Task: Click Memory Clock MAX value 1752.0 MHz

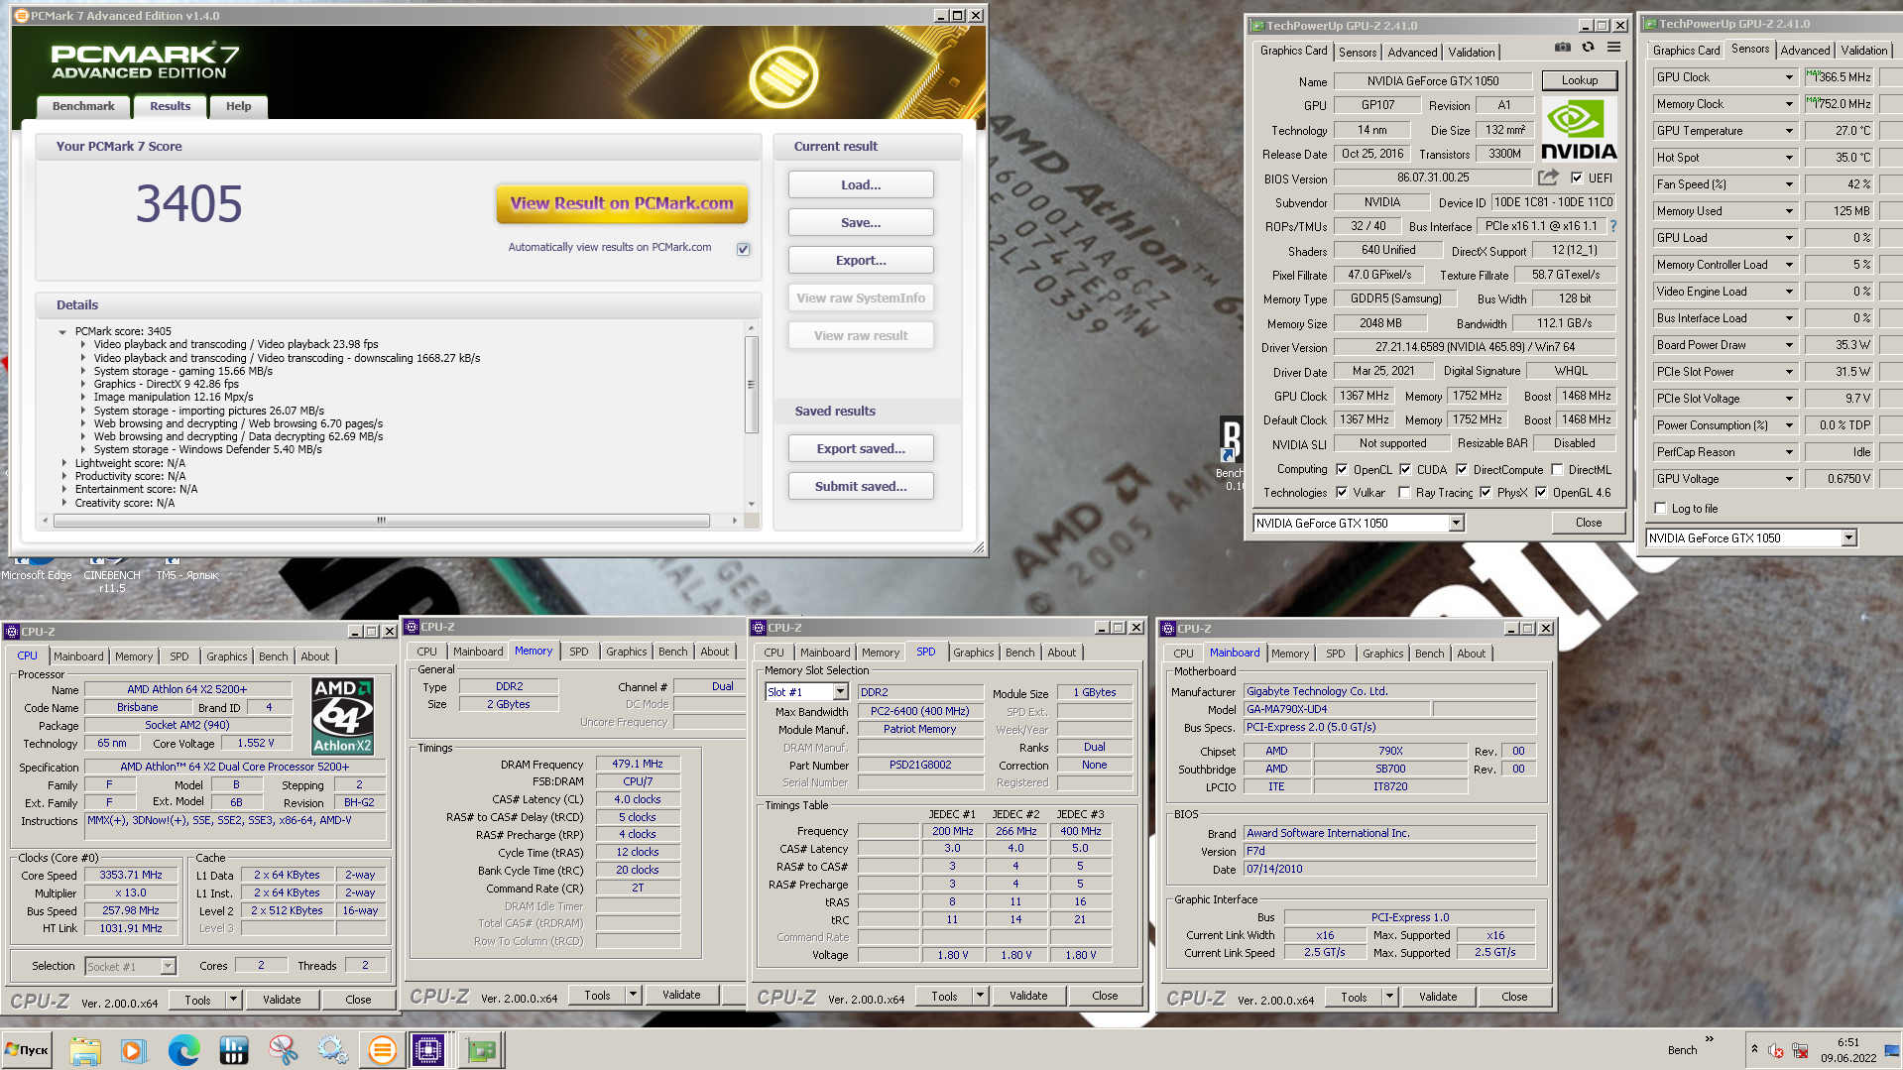Action: click(x=1839, y=104)
